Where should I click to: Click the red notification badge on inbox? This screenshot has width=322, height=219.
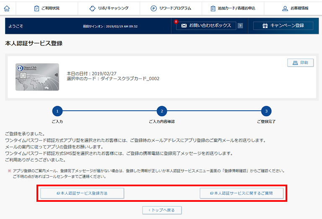point(176,21)
